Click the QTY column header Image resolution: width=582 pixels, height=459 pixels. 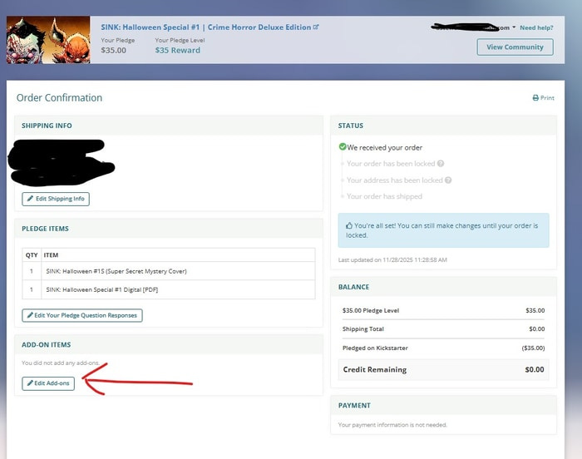(32, 255)
